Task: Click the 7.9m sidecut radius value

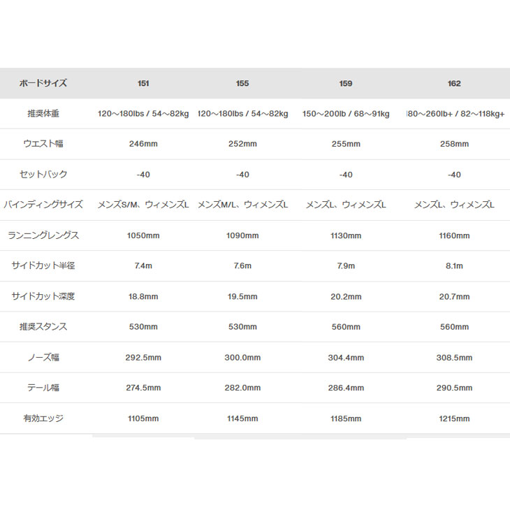Action: (346, 265)
